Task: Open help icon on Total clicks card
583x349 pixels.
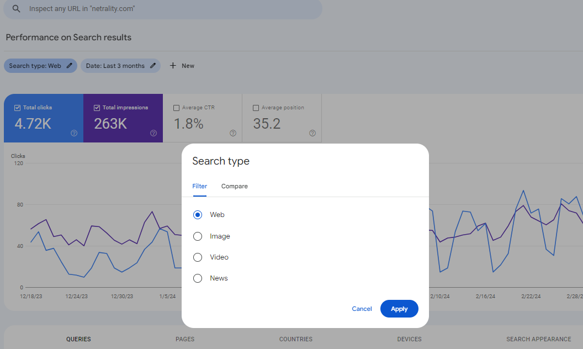Action: (74, 133)
